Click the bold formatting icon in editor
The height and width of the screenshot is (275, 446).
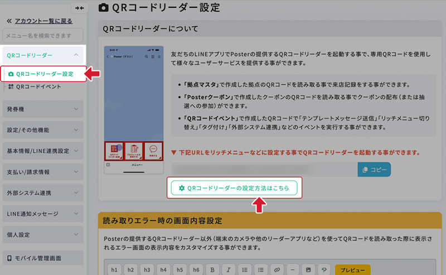pos(211,269)
